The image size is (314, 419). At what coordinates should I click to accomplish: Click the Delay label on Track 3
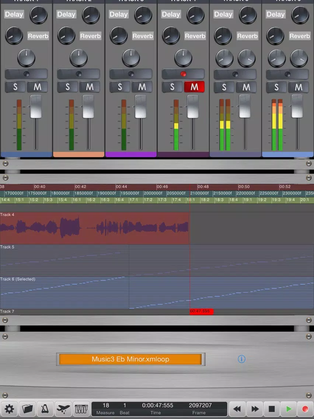coord(119,14)
